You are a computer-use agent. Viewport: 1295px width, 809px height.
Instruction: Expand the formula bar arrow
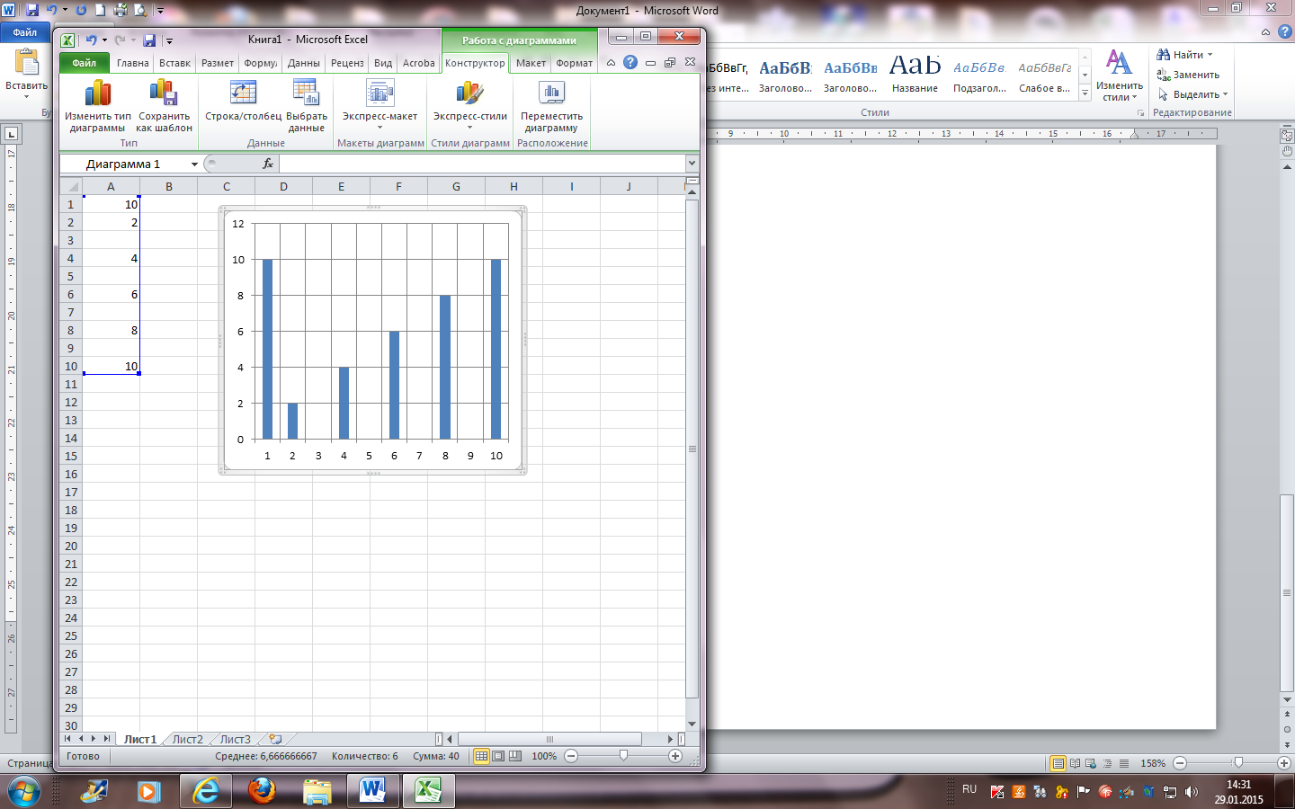(x=692, y=164)
